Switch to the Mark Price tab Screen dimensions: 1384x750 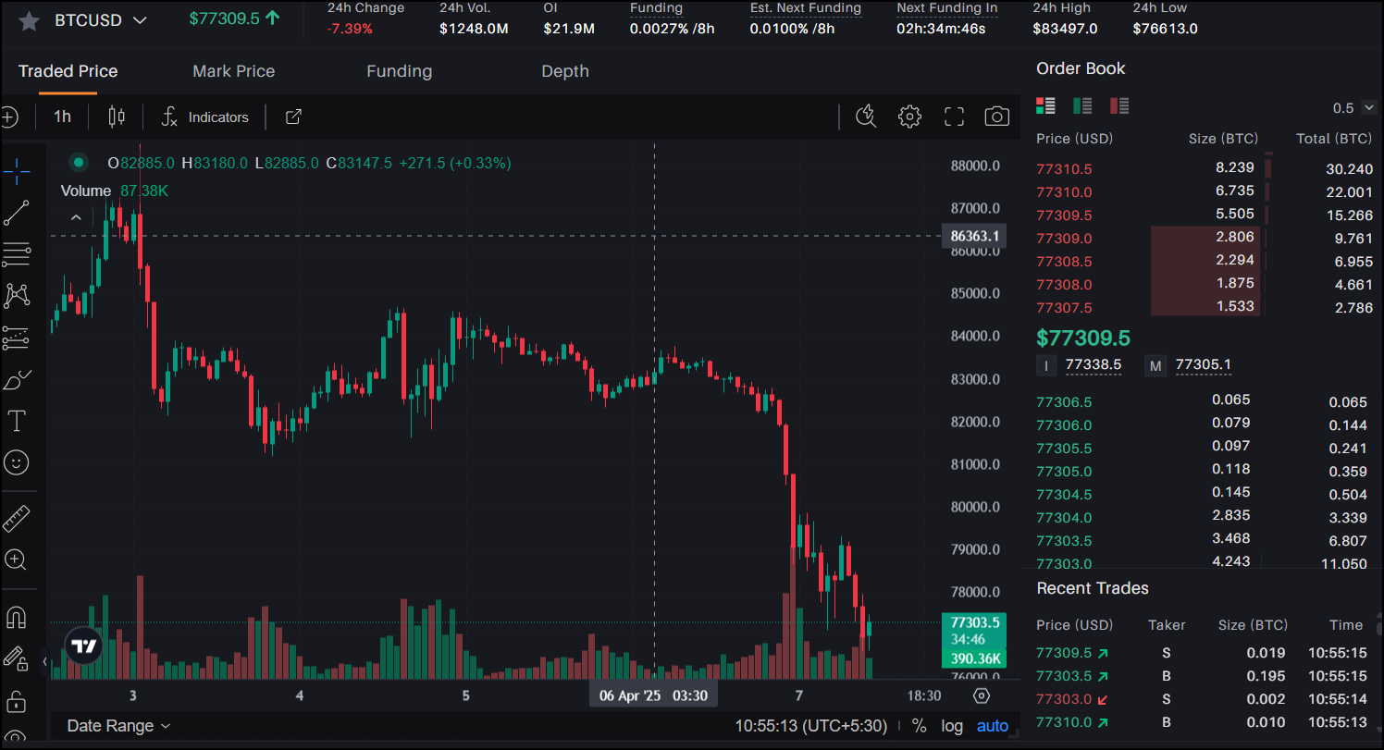tap(233, 71)
